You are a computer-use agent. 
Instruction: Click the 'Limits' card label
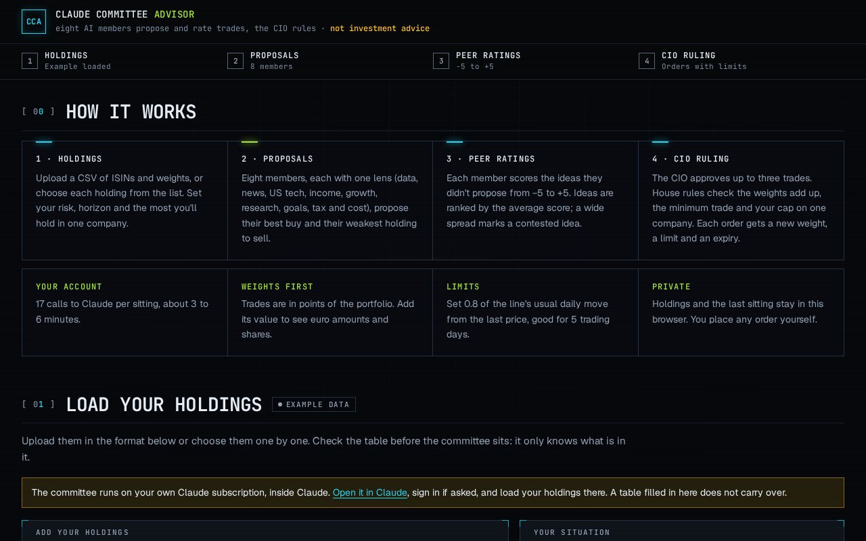pyautogui.click(x=463, y=287)
